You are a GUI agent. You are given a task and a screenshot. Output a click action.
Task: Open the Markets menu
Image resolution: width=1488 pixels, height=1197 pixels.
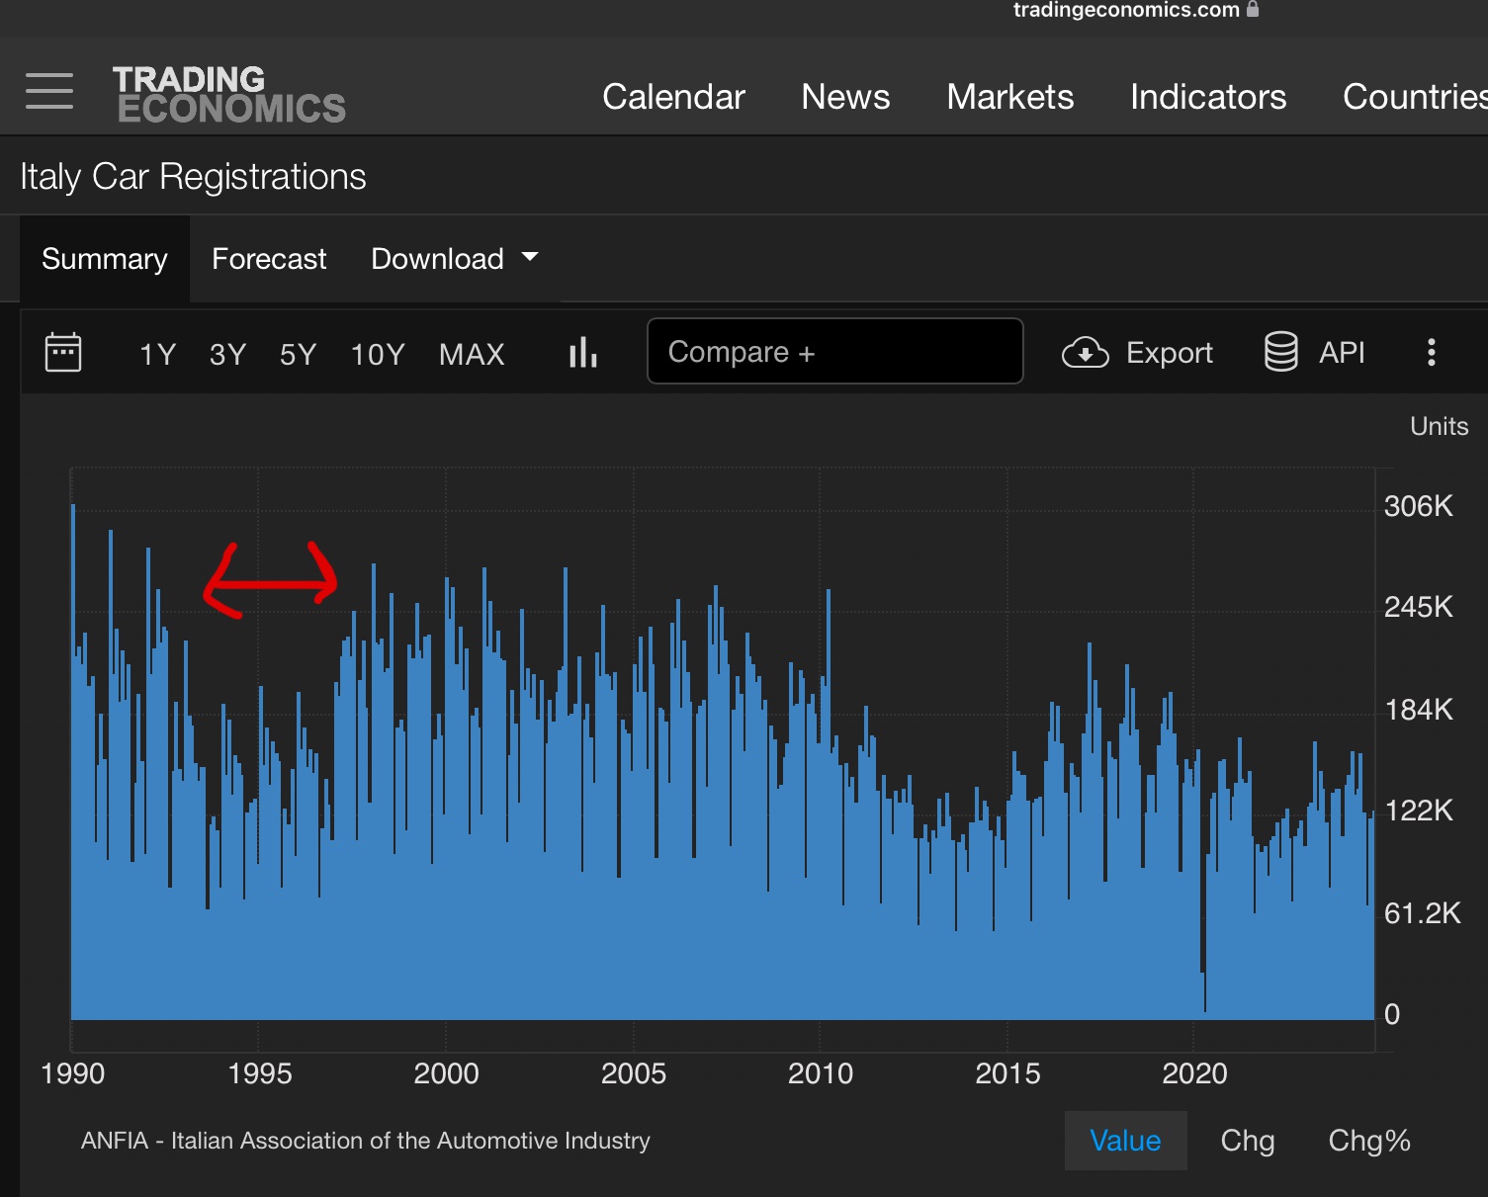pyautogui.click(x=1009, y=97)
